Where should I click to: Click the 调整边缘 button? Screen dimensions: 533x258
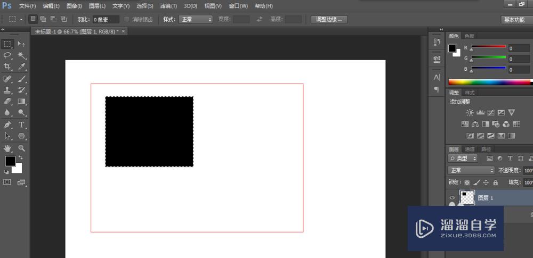pyautogui.click(x=329, y=19)
